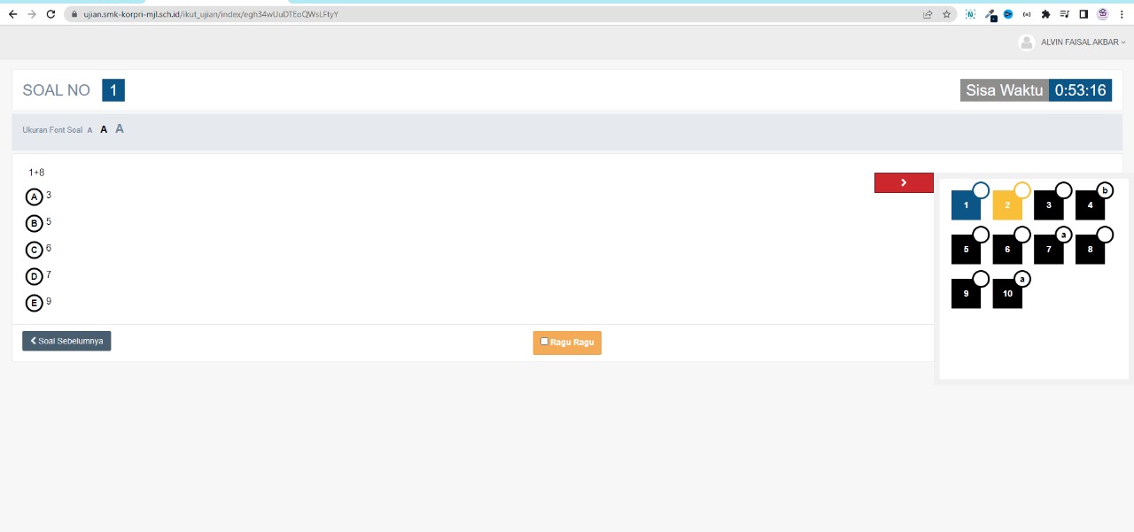Reload the exam page in the browser
Screen dimensions: 1134x532
(x=50, y=14)
